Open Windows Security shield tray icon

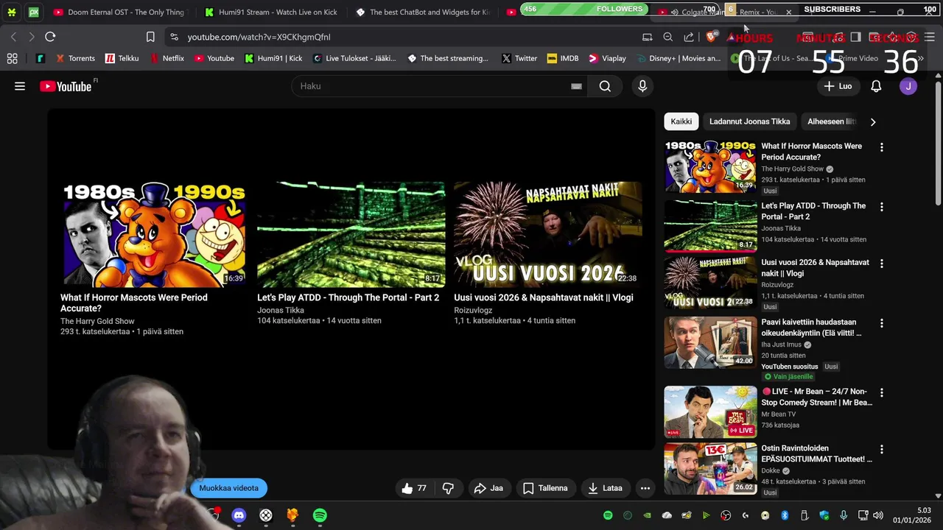coord(824,515)
